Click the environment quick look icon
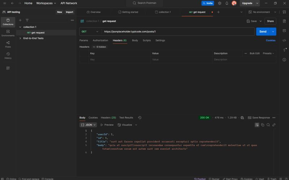 (284, 12)
